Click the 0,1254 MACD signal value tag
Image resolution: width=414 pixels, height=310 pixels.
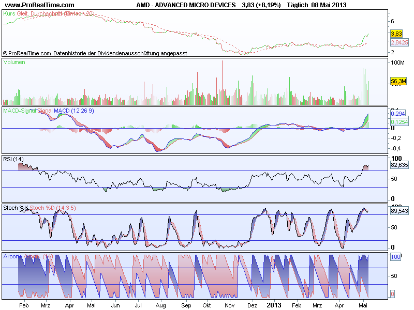coord(399,122)
